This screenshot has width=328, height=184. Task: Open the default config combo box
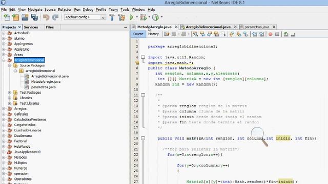(x=85, y=17)
